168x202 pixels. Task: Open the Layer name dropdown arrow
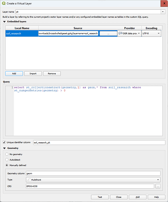163,12
